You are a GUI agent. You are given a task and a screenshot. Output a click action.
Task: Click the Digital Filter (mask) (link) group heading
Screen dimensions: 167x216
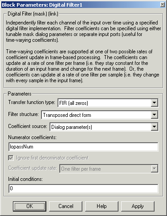[x=33, y=14]
